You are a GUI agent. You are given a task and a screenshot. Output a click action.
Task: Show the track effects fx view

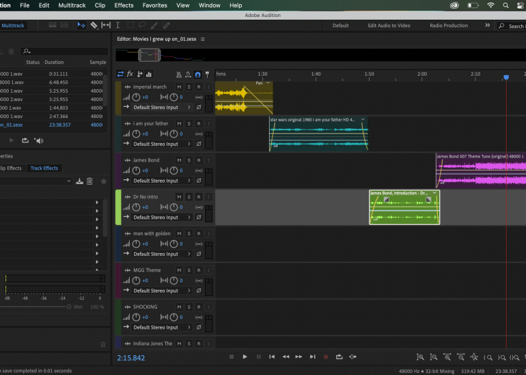[x=130, y=74]
